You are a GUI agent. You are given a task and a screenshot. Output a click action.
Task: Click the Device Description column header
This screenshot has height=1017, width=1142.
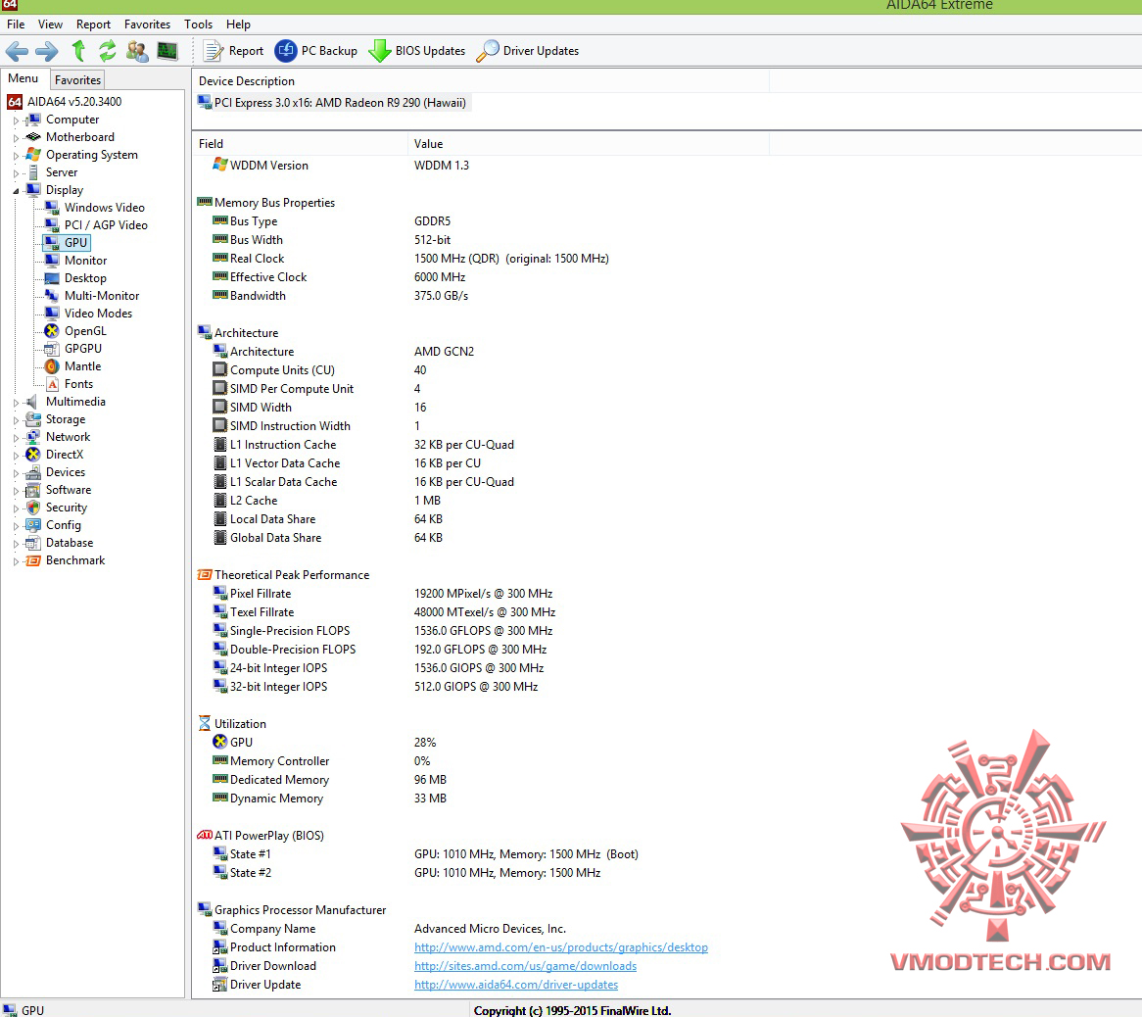480,81
